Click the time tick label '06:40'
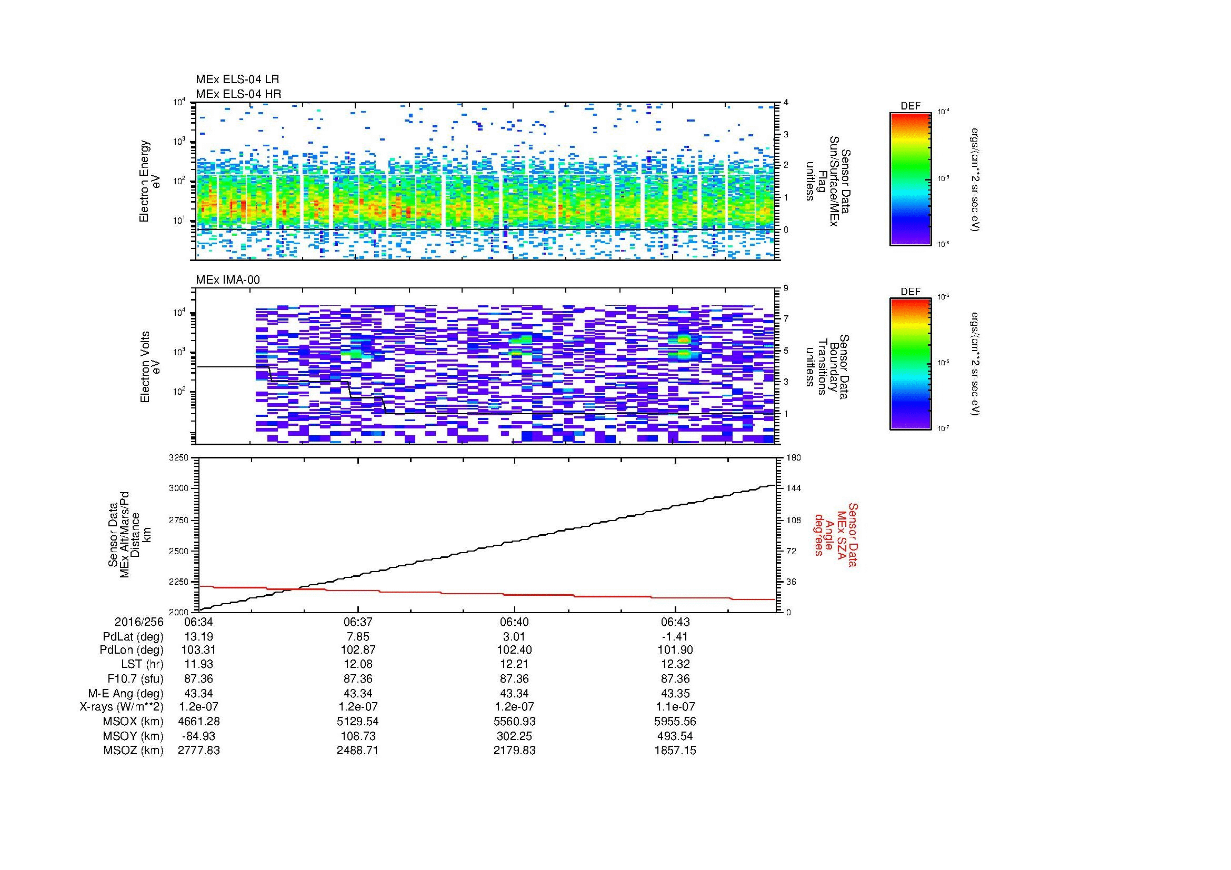This screenshot has height=870, width=1231. tap(514, 622)
